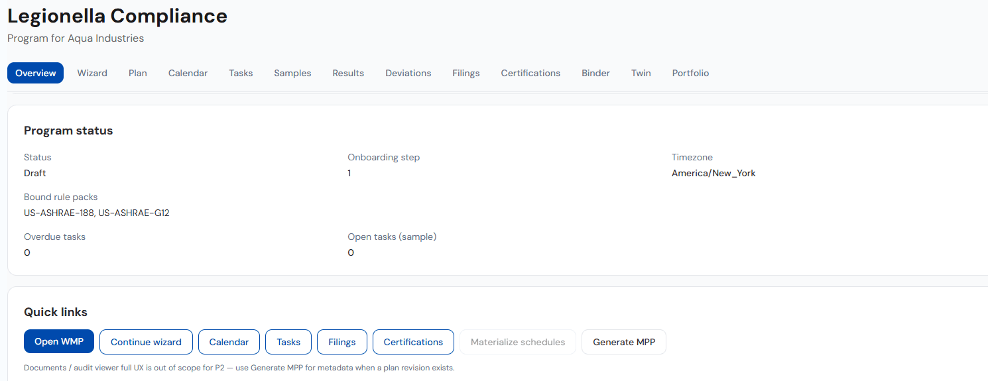The height and width of the screenshot is (381, 988).
Task: Switch to the Filings tab
Action: pyautogui.click(x=466, y=73)
